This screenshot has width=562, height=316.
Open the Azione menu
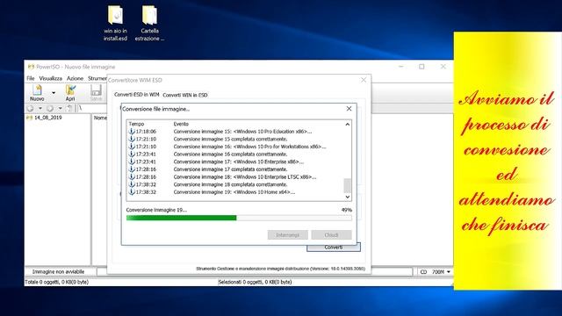coord(75,78)
